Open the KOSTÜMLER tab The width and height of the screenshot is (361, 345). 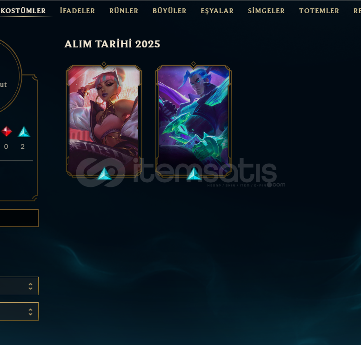click(x=23, y=11)
